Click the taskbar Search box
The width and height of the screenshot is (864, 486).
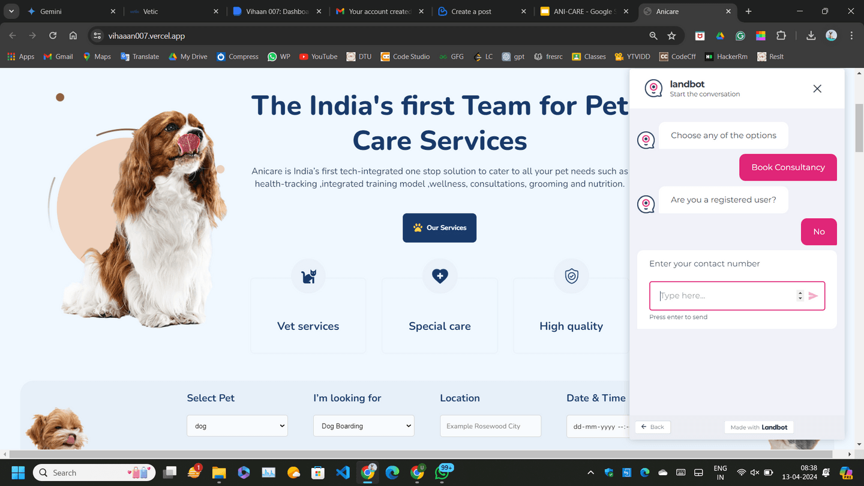tap(94, 473)
